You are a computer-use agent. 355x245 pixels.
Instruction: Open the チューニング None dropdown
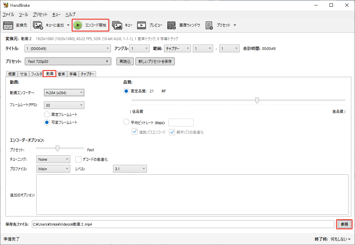53,159
